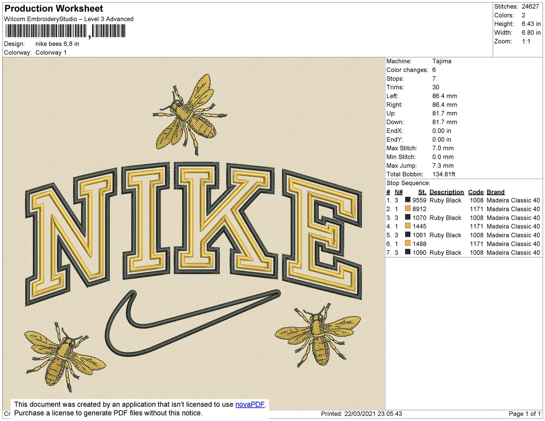
Task: Click the Up value 81.7 mm
Action: pos(445,113)
